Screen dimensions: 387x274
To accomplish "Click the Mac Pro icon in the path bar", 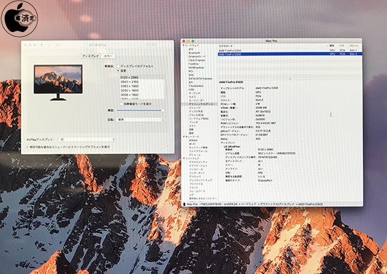I will click(184, 204).
